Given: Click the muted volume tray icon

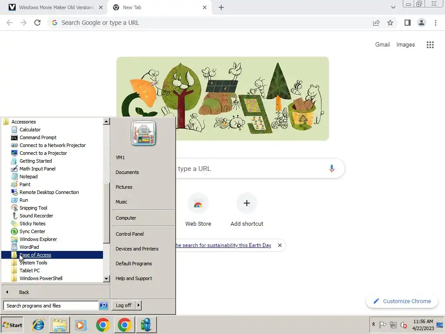Looking at the screenshot, I should [403, 324].
